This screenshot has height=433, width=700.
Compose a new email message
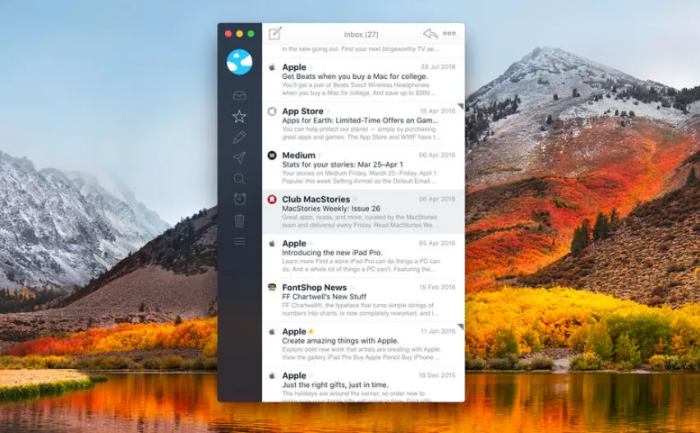point(275,34)
